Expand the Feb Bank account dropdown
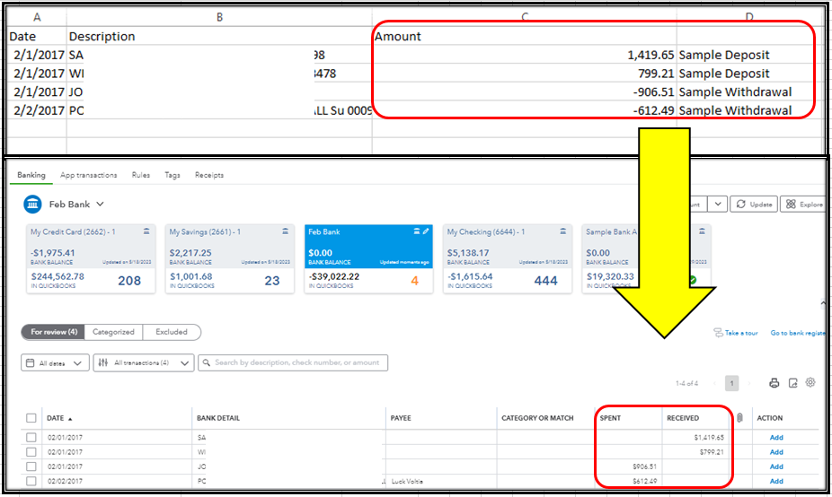This screenshot has height=497, width=832. click(101, 204)
